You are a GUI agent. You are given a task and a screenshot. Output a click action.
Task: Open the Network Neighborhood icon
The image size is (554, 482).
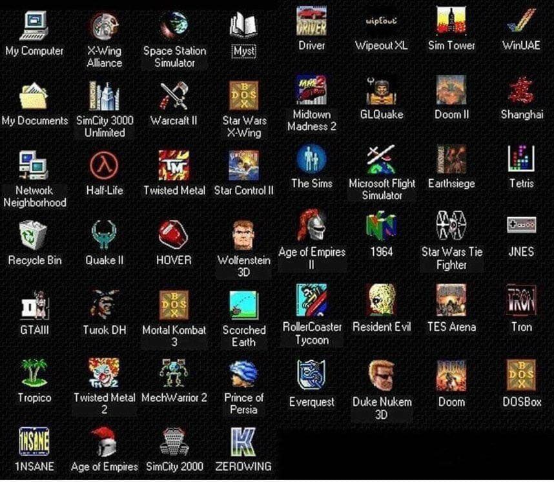coord(34,166)
